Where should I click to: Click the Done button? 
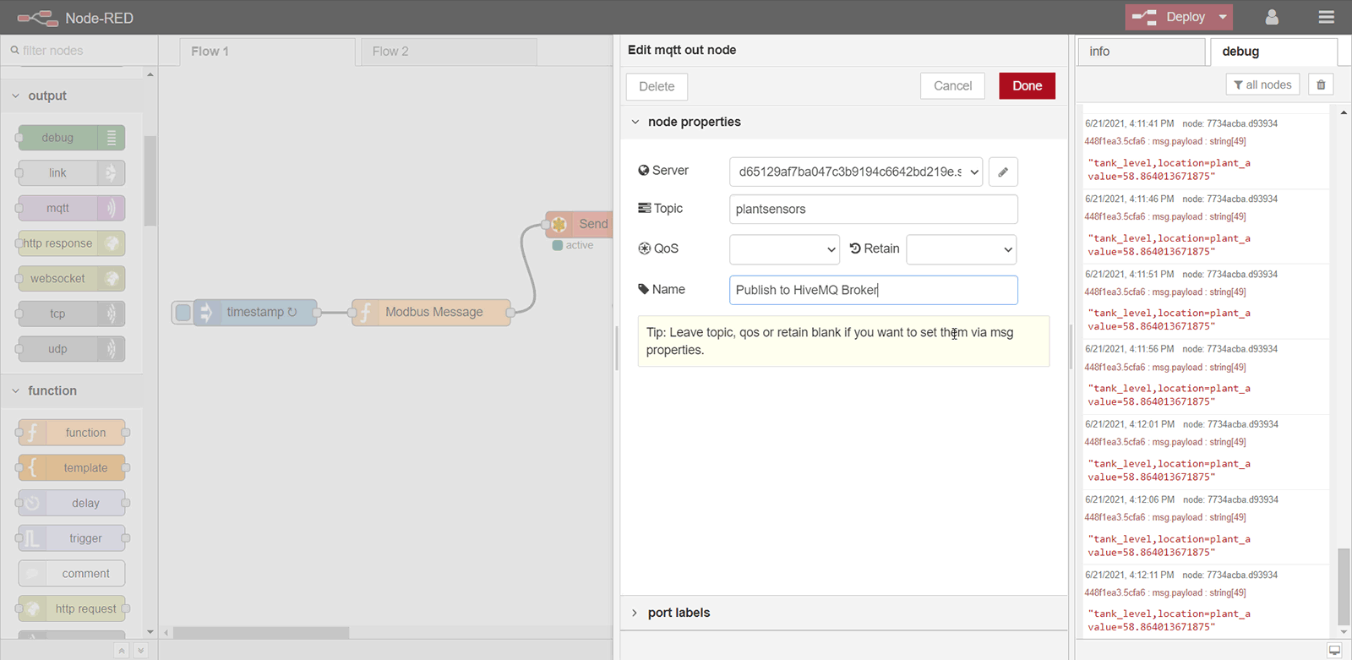pos(1027,86)
